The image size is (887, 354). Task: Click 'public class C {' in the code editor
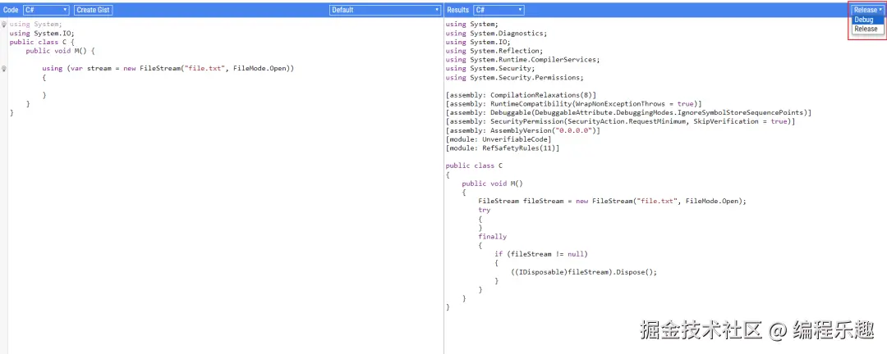(x=41, y=42)
